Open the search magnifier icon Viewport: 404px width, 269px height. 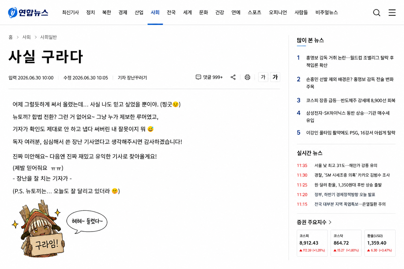tap(377, 12)
